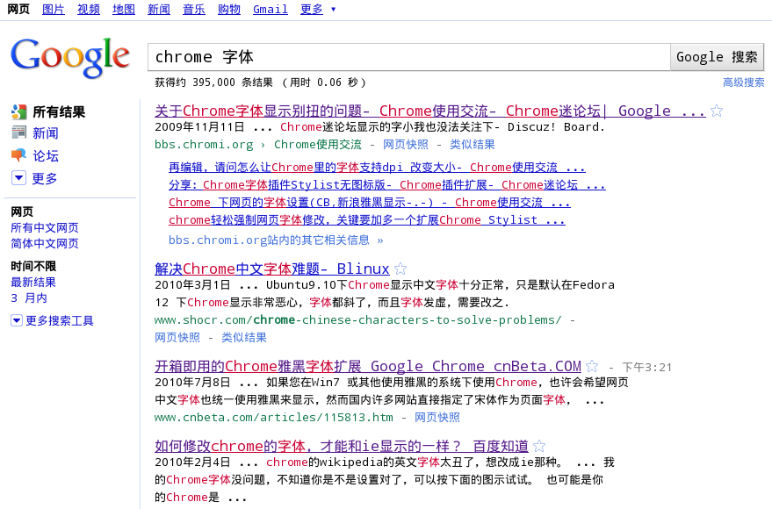Select 网页 in top navigation
The height and width of the screenshot is (509, 772).
point(18,10)
